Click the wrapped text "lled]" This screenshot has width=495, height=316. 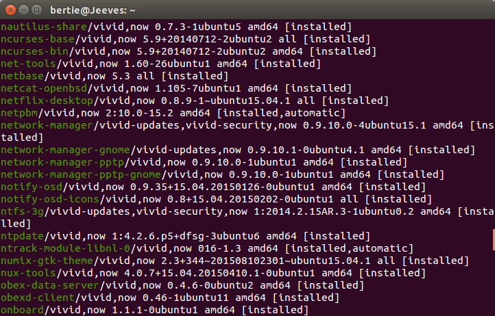click(x=16, y=224)
